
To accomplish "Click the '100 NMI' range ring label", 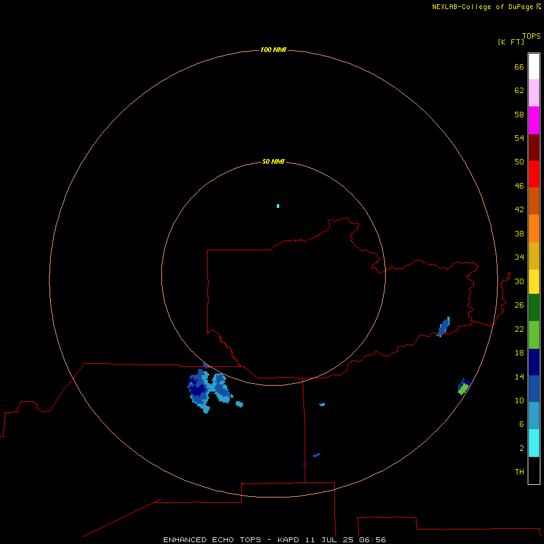I will click(273, 50).
